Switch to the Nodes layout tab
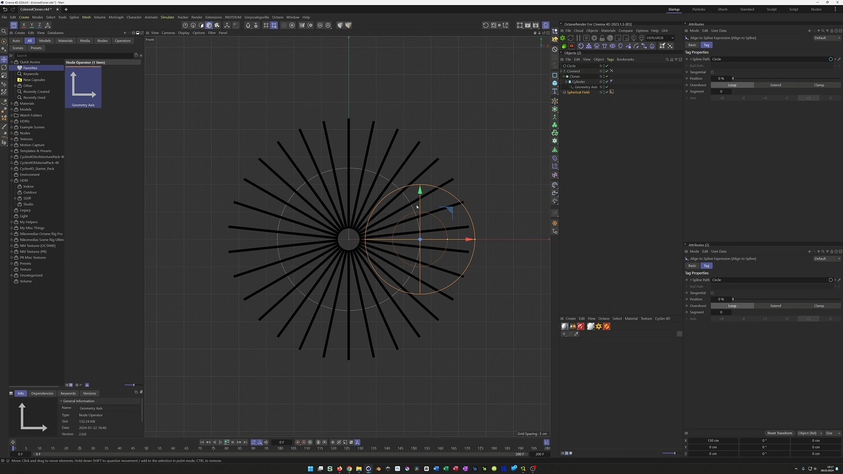The image size is (843, 474). tap(816, 10)
